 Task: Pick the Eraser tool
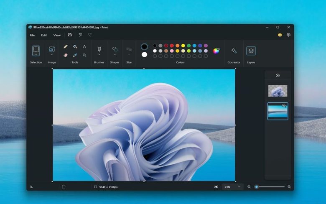[x=66, y=55]
